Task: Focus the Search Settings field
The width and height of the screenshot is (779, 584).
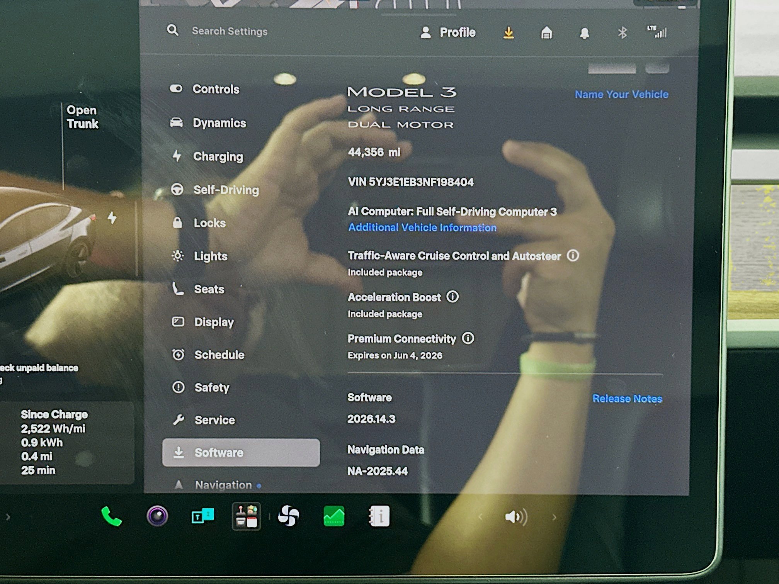Action: tap(230, 31)
